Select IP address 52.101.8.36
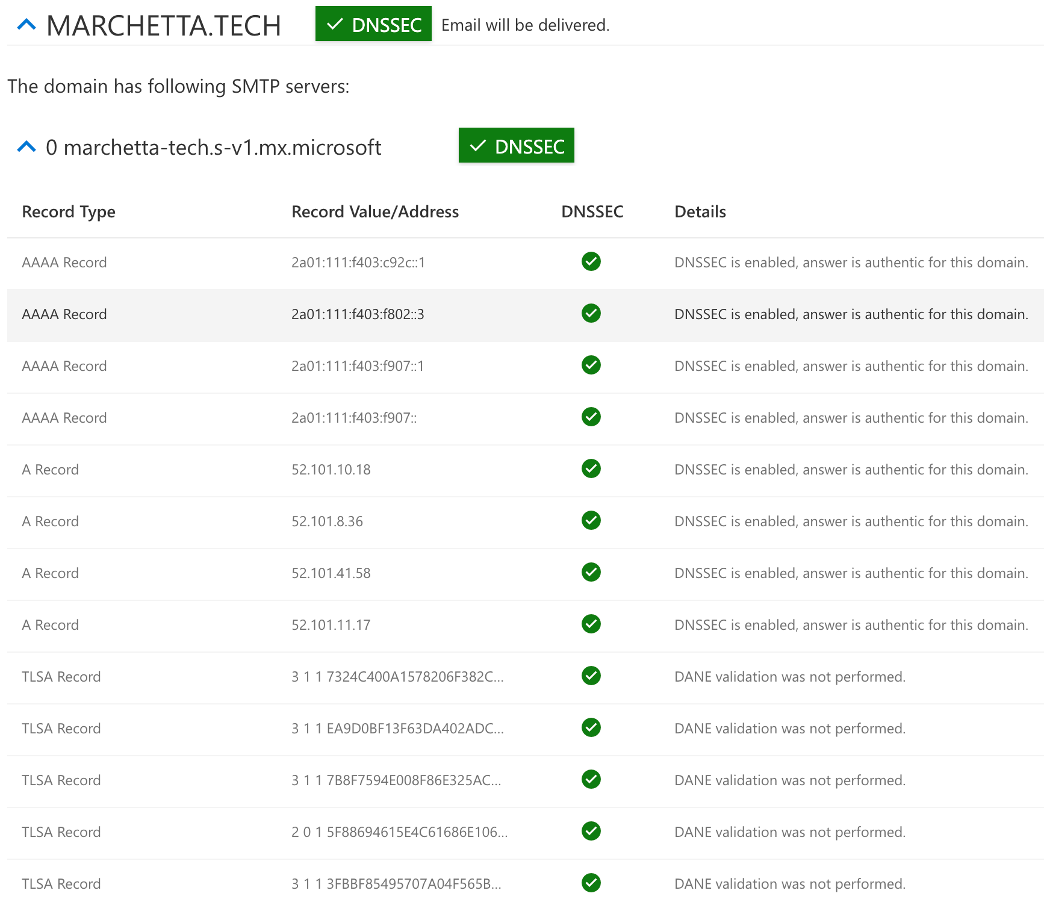The image size is (1044, 908). (x=328, y=521)
